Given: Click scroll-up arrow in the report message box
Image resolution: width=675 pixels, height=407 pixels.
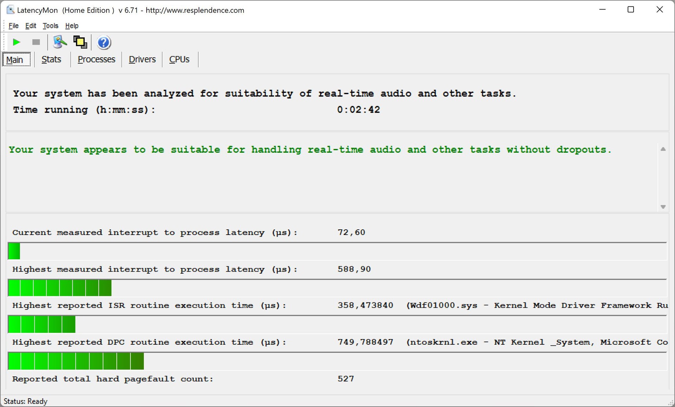Looking at the screenshot, I should (x=663, y=149).
